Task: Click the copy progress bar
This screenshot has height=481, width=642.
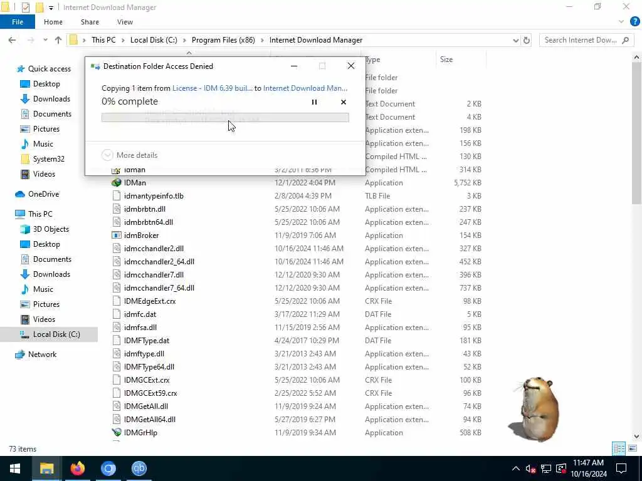Action: [x=225, y=118]
